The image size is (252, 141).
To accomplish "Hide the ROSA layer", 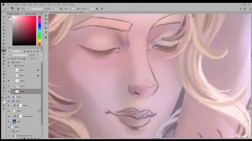I will pyautogui.click(x=9, y=122).
